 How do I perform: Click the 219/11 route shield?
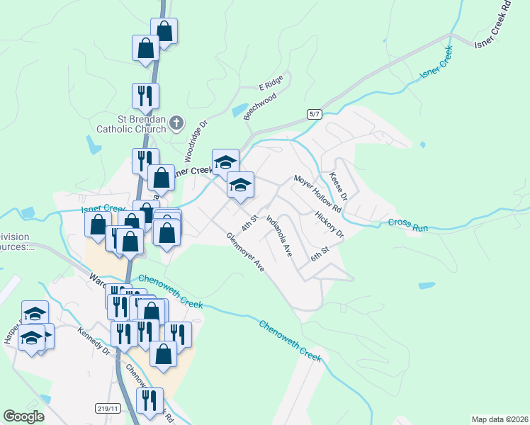[108, 409]
